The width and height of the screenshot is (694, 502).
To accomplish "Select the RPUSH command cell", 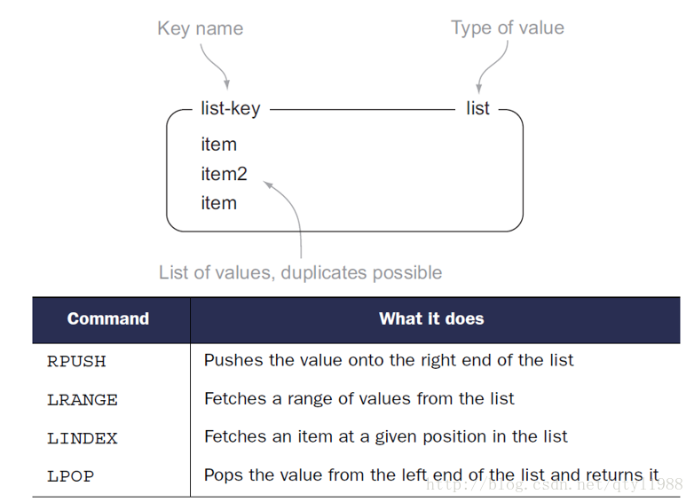I will pos(76,361).
